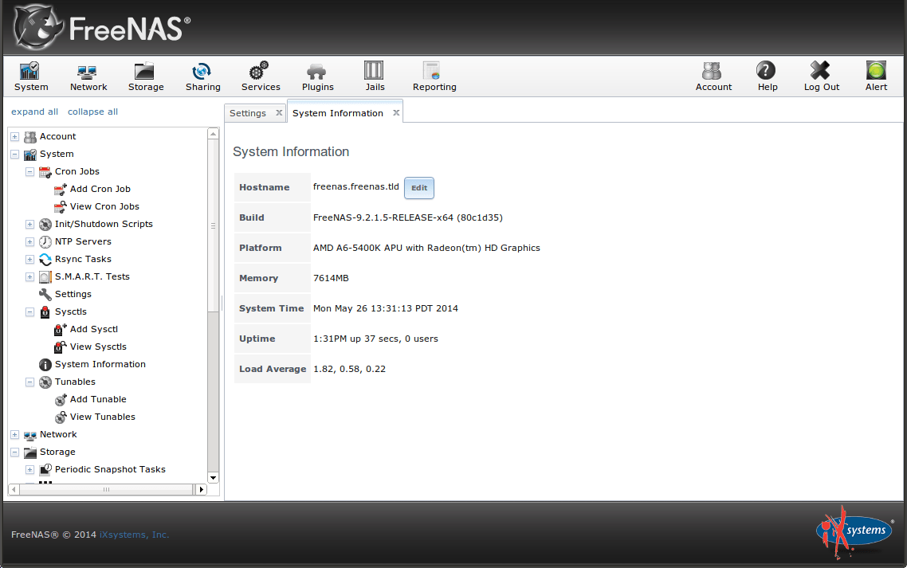
Task: Select Add Cron Job in the tree
Action: click(99, 189)
